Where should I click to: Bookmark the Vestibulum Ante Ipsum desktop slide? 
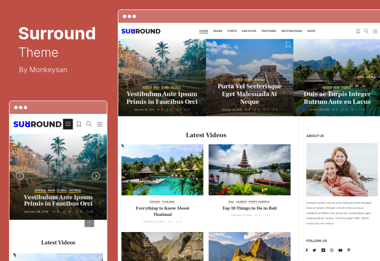pos(200,45)
